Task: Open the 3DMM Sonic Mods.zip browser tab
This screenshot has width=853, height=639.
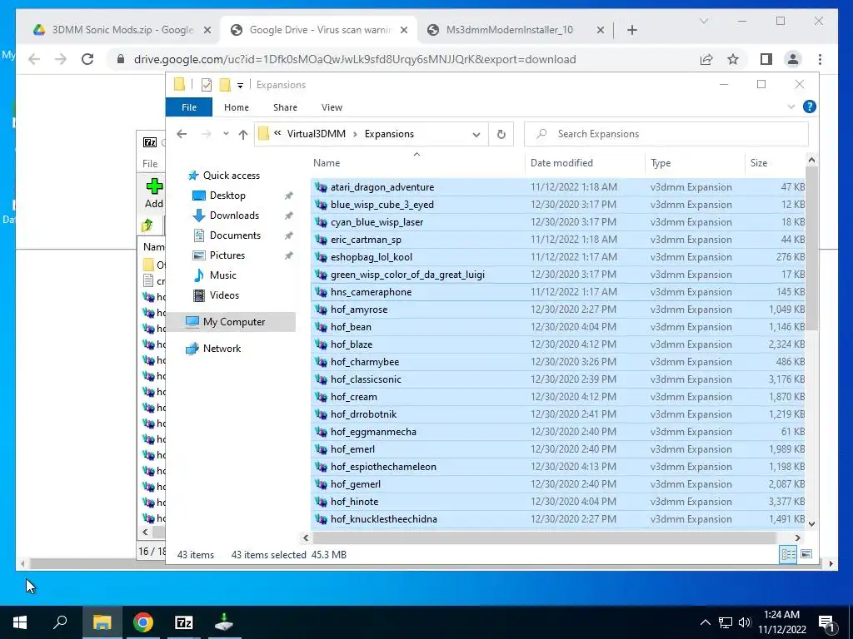Action: click(x=122, y=30)
